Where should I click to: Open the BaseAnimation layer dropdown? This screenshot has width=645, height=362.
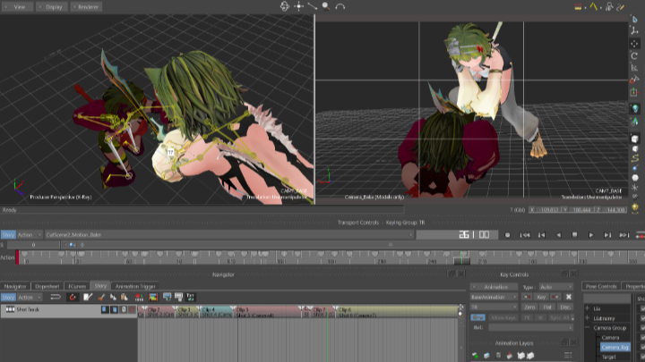pyautogui.click(x=494, y=297)
